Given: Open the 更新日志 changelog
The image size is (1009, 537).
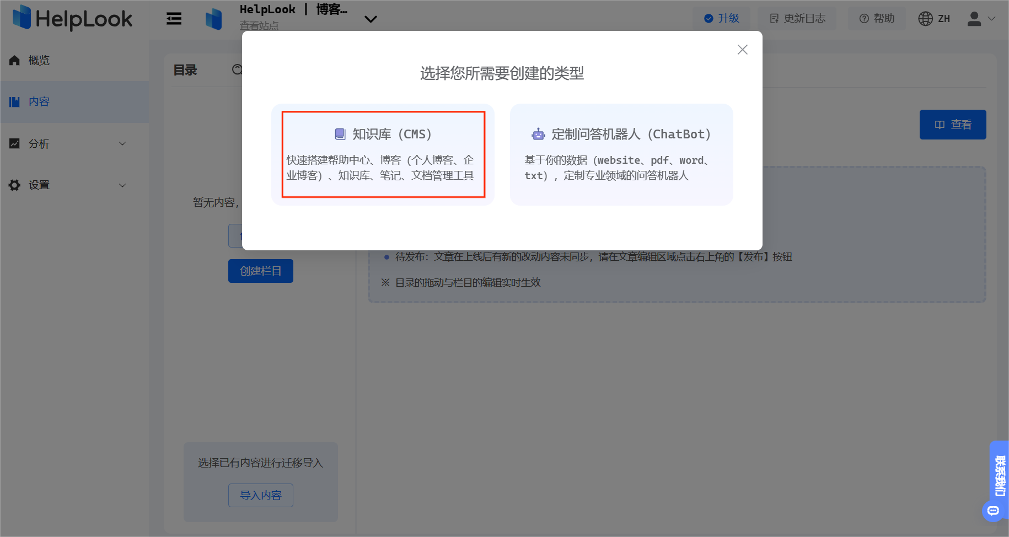Looking at the screenshot, I should [797, 18].
